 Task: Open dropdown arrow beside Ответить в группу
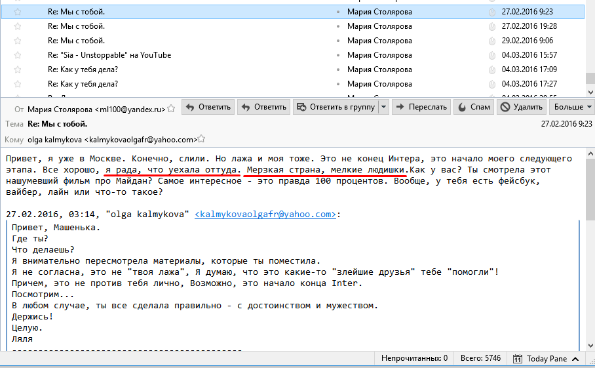[384, 107]
